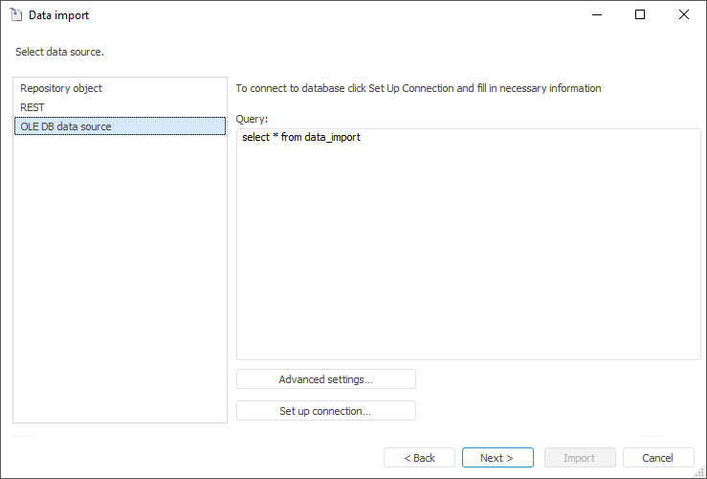
Task: Click empty space in data source list
Action: click(120, 287)
